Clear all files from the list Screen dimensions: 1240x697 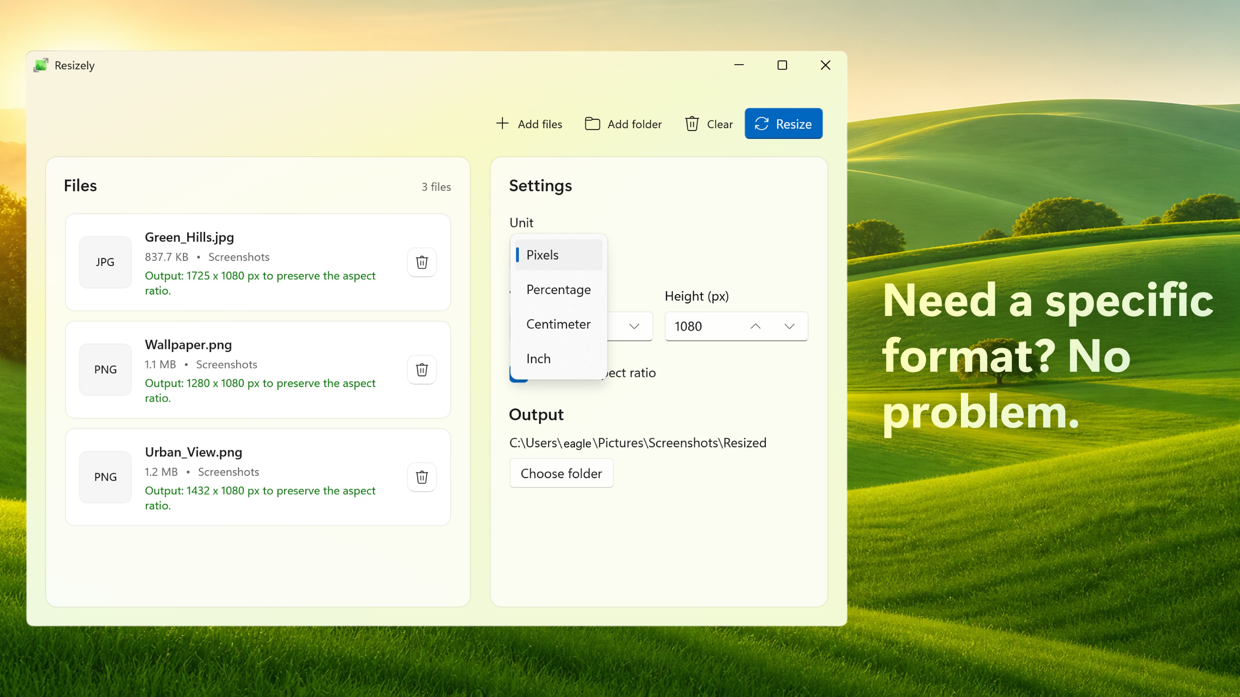pyautogui.click(x=708, y=124)
